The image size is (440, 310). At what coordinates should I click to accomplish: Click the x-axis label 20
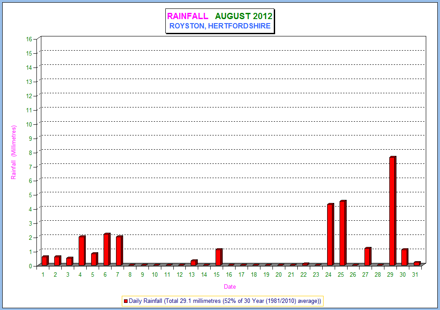[x=279, y=275]
